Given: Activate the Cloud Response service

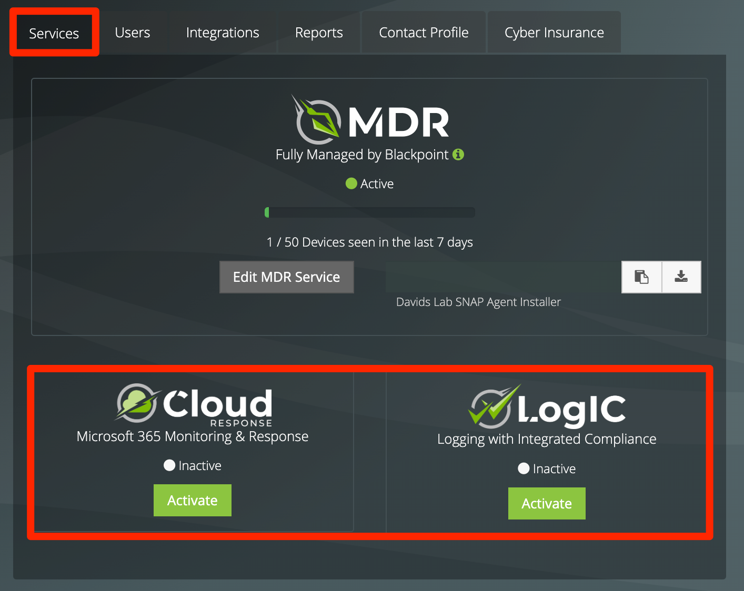Looking at the screenshot, I should click(192, 500).
